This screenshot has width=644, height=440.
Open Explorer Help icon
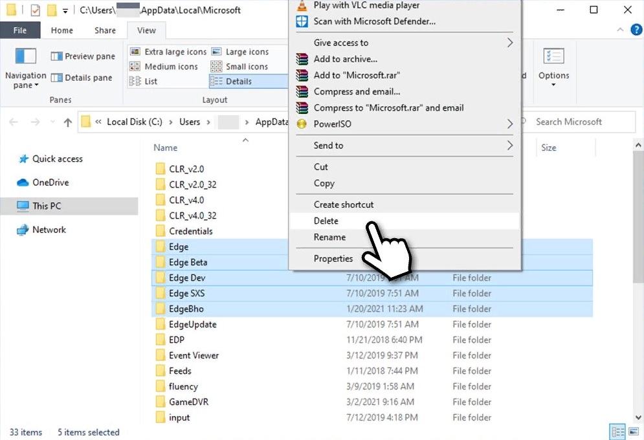pyautogui.click(x=636, y=30)
